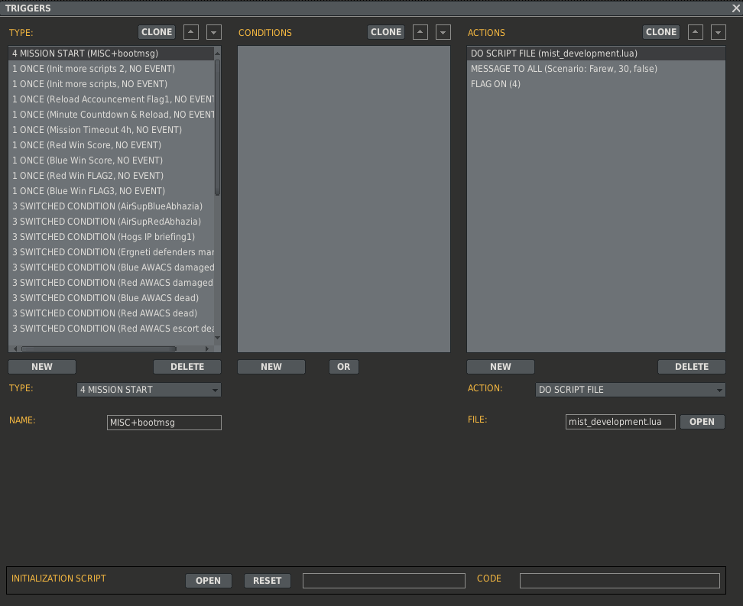The image size is (743, 606).
Task: Insert an OR condition
Action: (x=343, y=367)
